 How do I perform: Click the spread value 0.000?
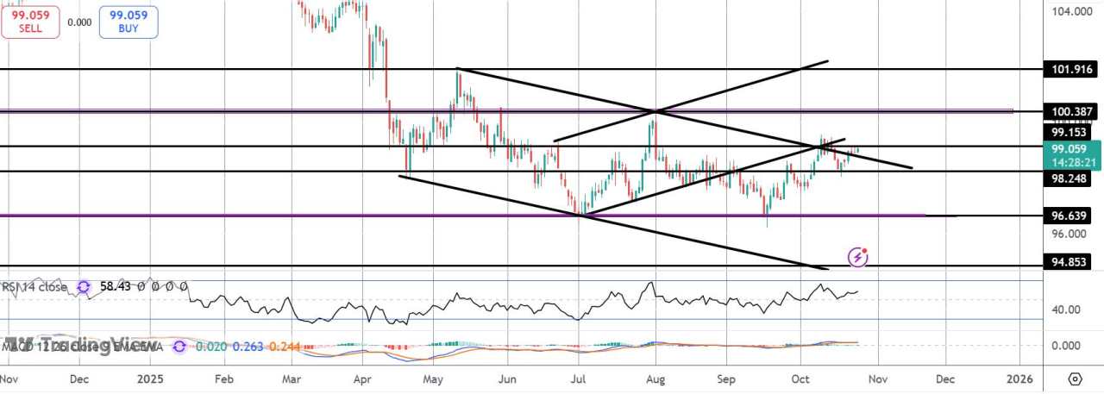tap(79, 22)
